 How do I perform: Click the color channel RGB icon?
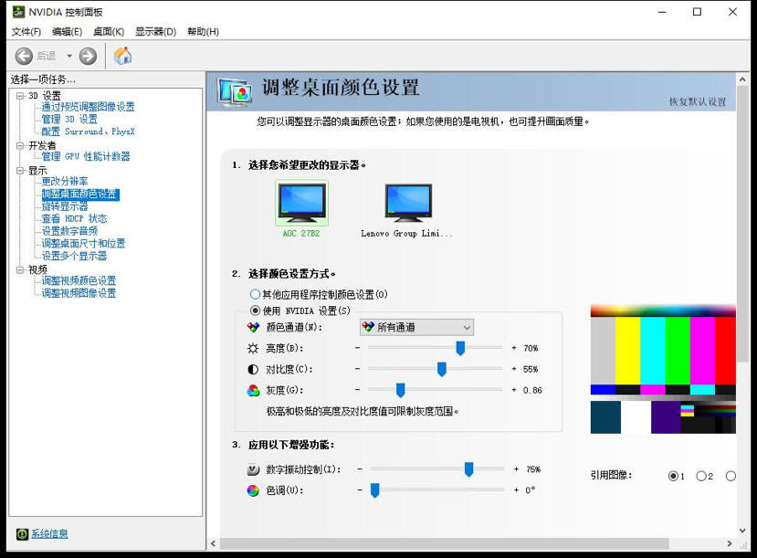[x=253, y=327]
